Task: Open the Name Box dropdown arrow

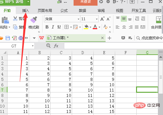Action: [x=33, y=46]
